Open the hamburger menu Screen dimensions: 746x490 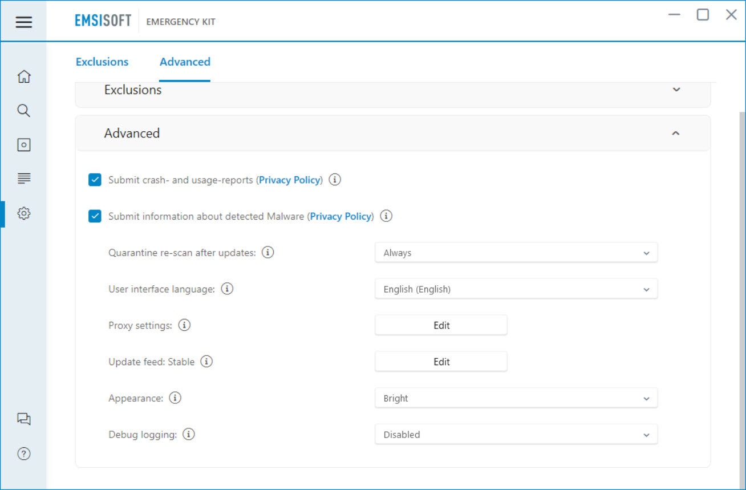click(23, 22)
